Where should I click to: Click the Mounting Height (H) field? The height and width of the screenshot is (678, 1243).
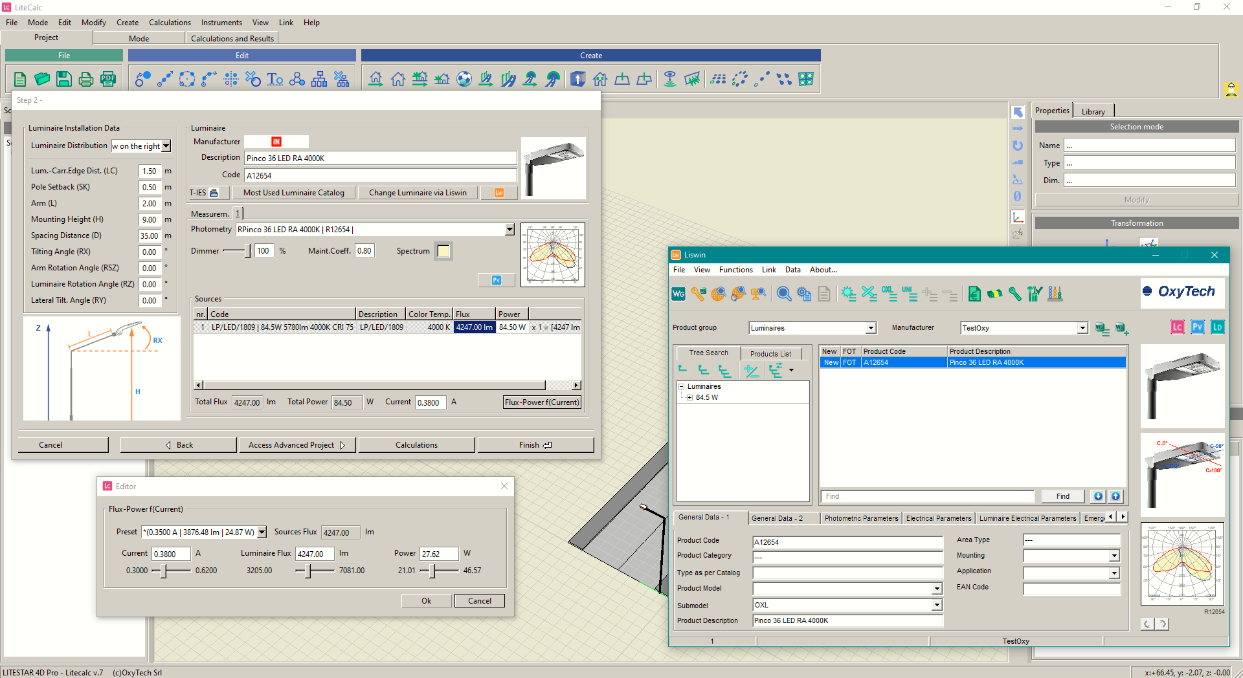click(150, 220)
